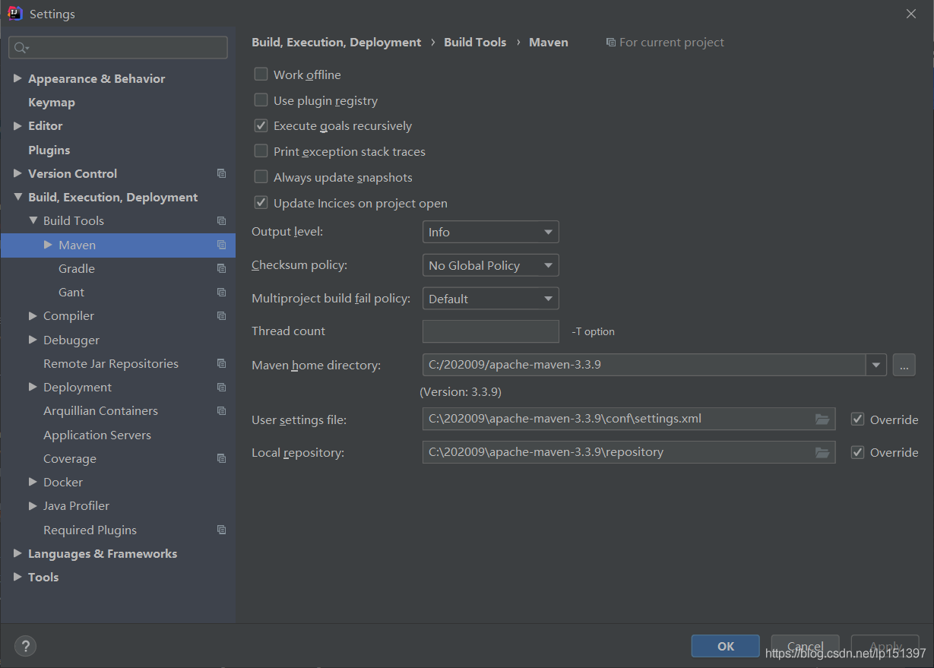Click into the settings search field
Viewport: 934px width, 668px height.
(118, 47)
